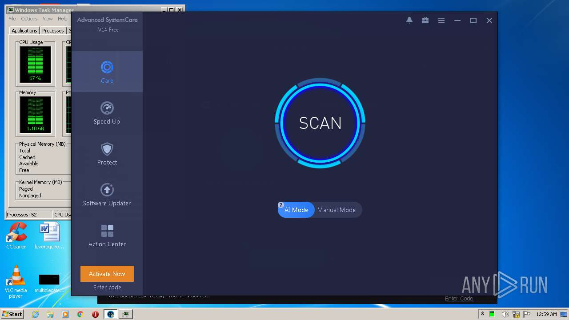Show hidden system tray icons
The image size is (569, 320).
(482, 314)
